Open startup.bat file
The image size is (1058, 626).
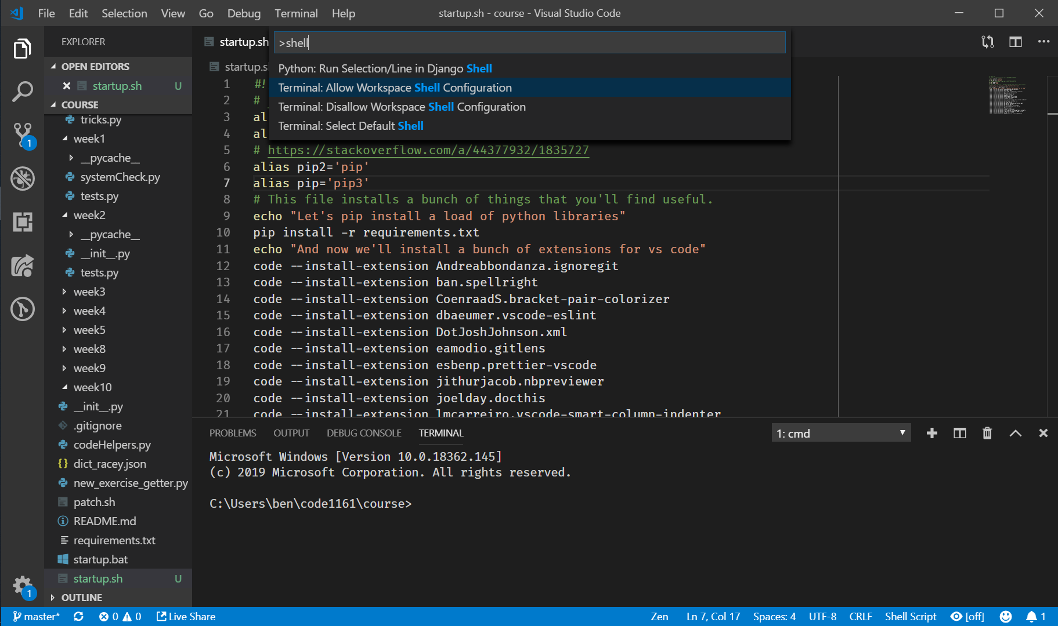(x=100, y=559)
